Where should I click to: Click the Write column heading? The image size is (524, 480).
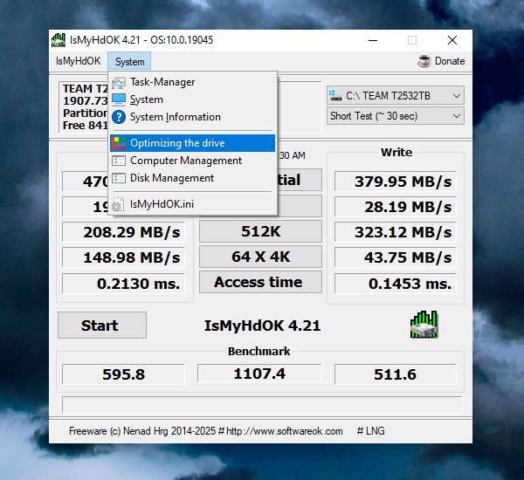[396, 153]
